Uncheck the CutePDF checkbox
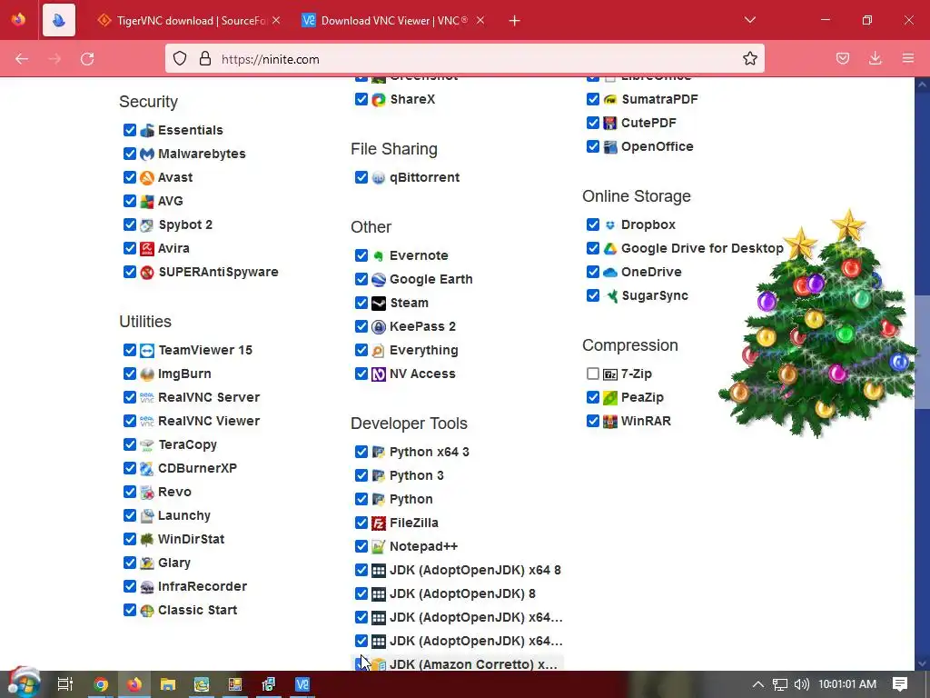Screen dimensions: 930x698 [592, 123]
